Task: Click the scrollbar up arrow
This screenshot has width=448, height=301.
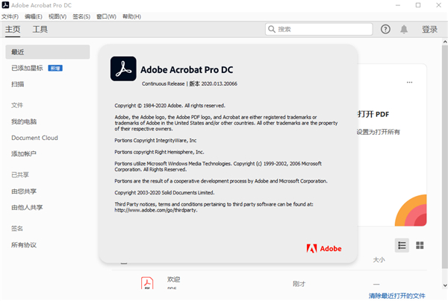Action: pyautogui.click(x=445, y=42)
